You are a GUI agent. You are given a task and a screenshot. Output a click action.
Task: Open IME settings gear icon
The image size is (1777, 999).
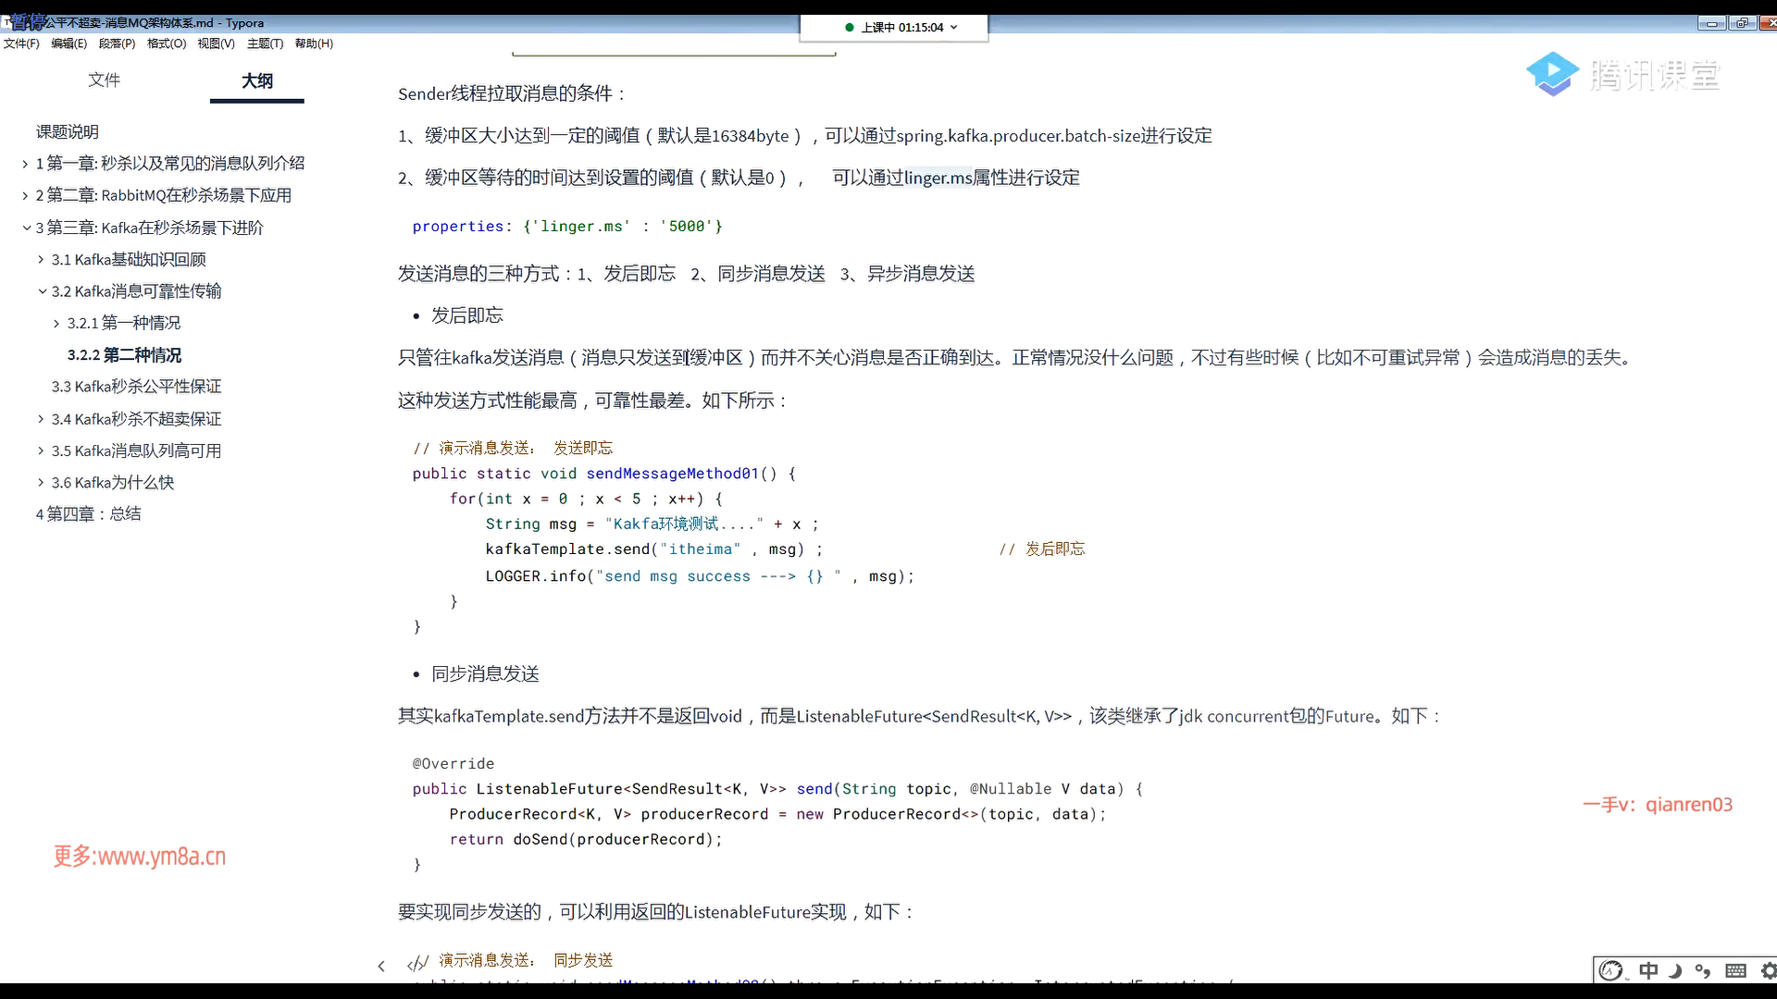tap(1768, 970)
